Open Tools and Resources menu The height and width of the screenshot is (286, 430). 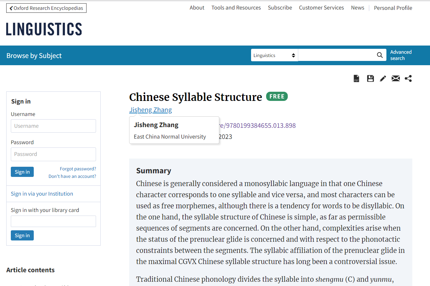236,8
